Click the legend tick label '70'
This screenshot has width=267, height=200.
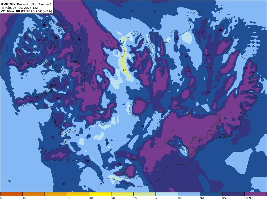tap(158, 198)
